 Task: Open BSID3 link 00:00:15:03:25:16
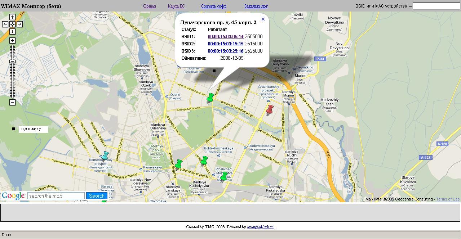[x=225, y=51]
